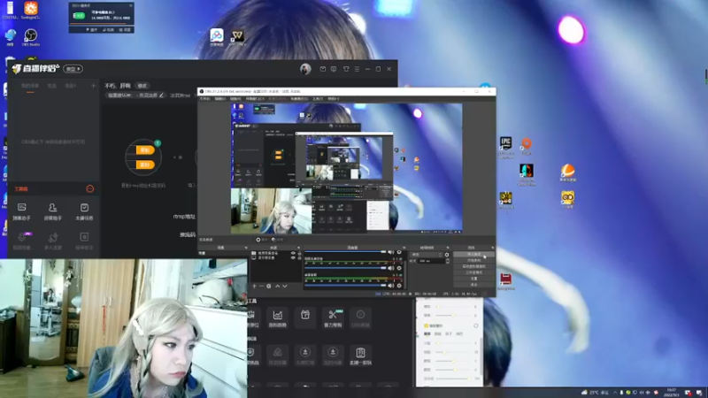Click the clipboard tool icon in lower tool grid
This screenshot has height=398, width=708.
point(360,356)
